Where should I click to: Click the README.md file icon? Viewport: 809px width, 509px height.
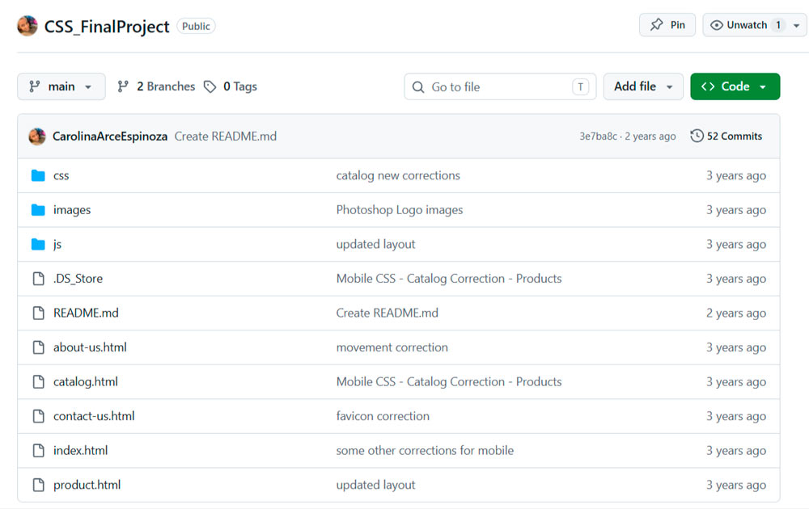38,313
